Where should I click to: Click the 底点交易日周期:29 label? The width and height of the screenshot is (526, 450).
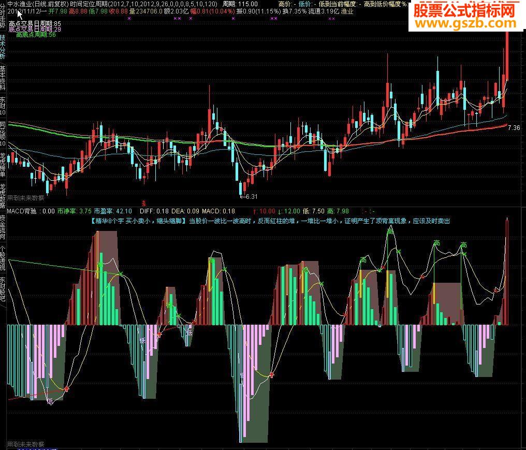click(x=35, y=29)
